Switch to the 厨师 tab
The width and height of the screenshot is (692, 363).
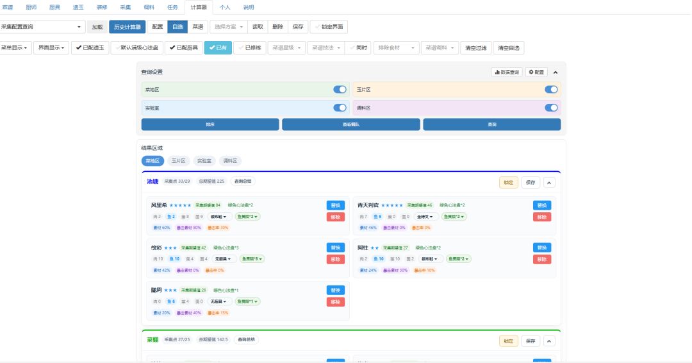click(31, 8)
